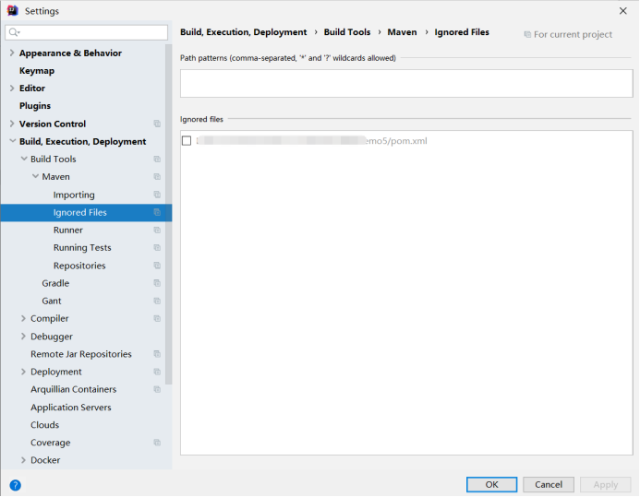Open Plugins settings page

pyautogui.click(x=35, y=106)
